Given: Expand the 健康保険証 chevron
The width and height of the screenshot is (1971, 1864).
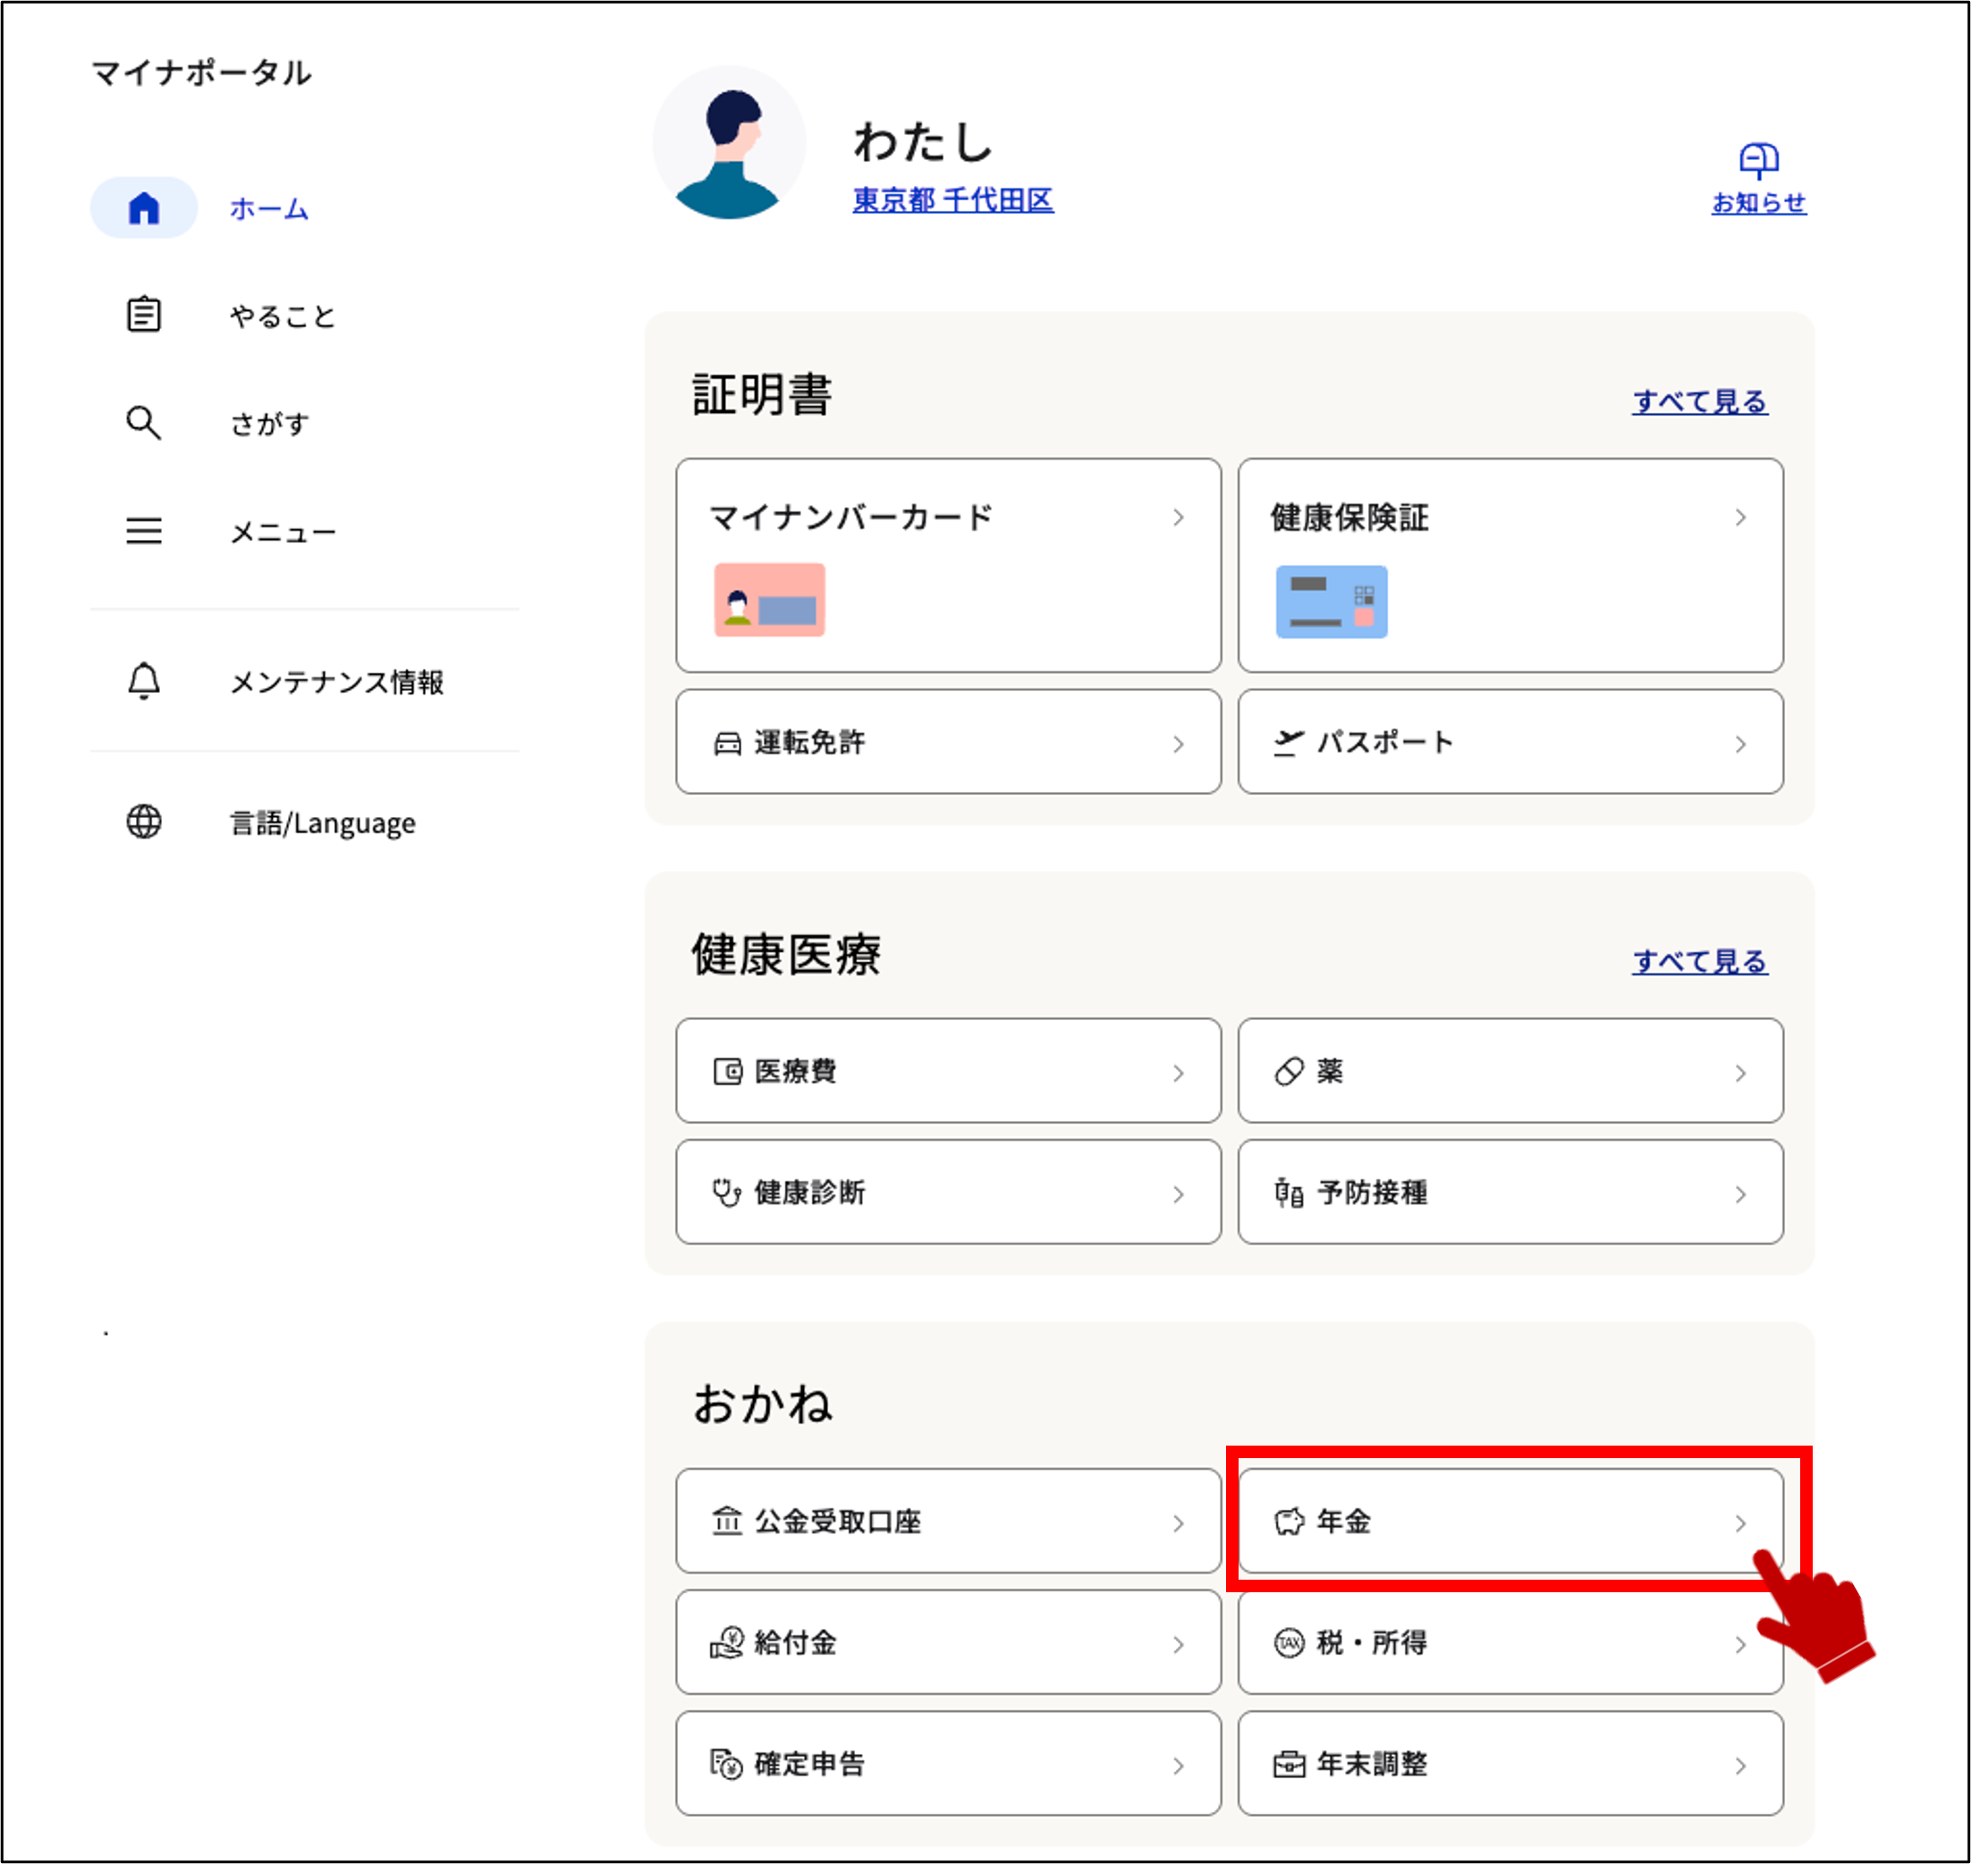Looking at the screenshot, I should (1740, 518).
